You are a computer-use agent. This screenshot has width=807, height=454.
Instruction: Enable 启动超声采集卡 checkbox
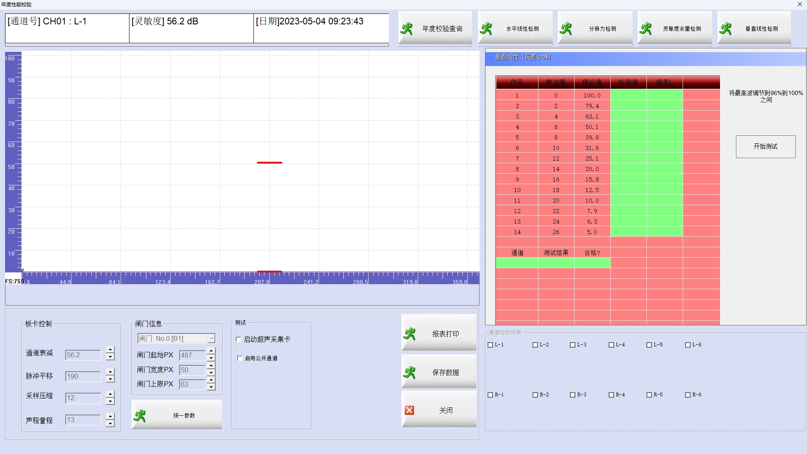coord(238,339)
